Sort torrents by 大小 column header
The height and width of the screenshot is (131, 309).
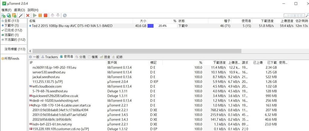click(140, 21)
